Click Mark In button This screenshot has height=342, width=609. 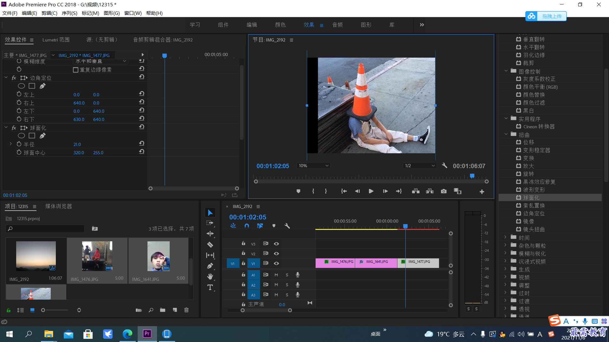313,191
